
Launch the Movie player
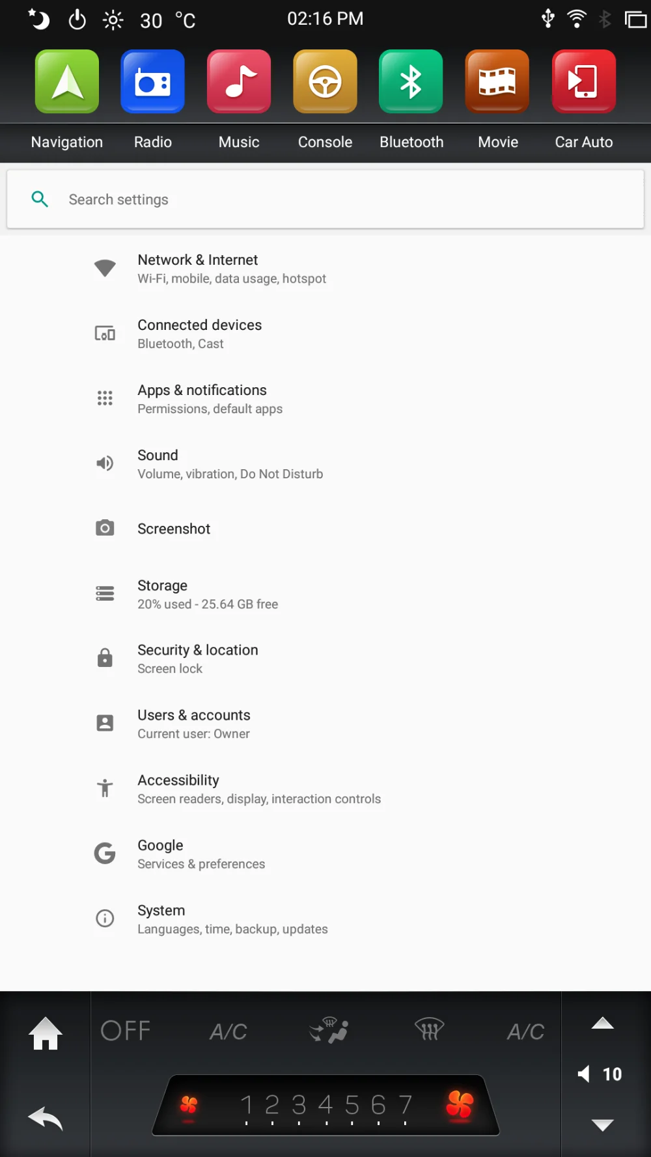(497, 82)
